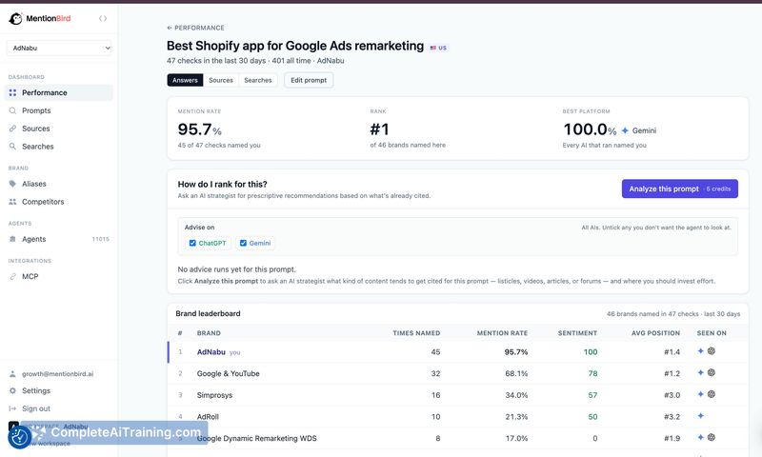Open the AdRoll brand row
Image resolution: width=762 pixels, height=457 pixels.
click(x=458, y=417)
